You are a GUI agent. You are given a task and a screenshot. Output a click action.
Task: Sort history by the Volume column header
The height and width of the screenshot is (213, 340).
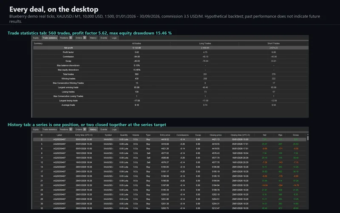click(x=136, y=135)
